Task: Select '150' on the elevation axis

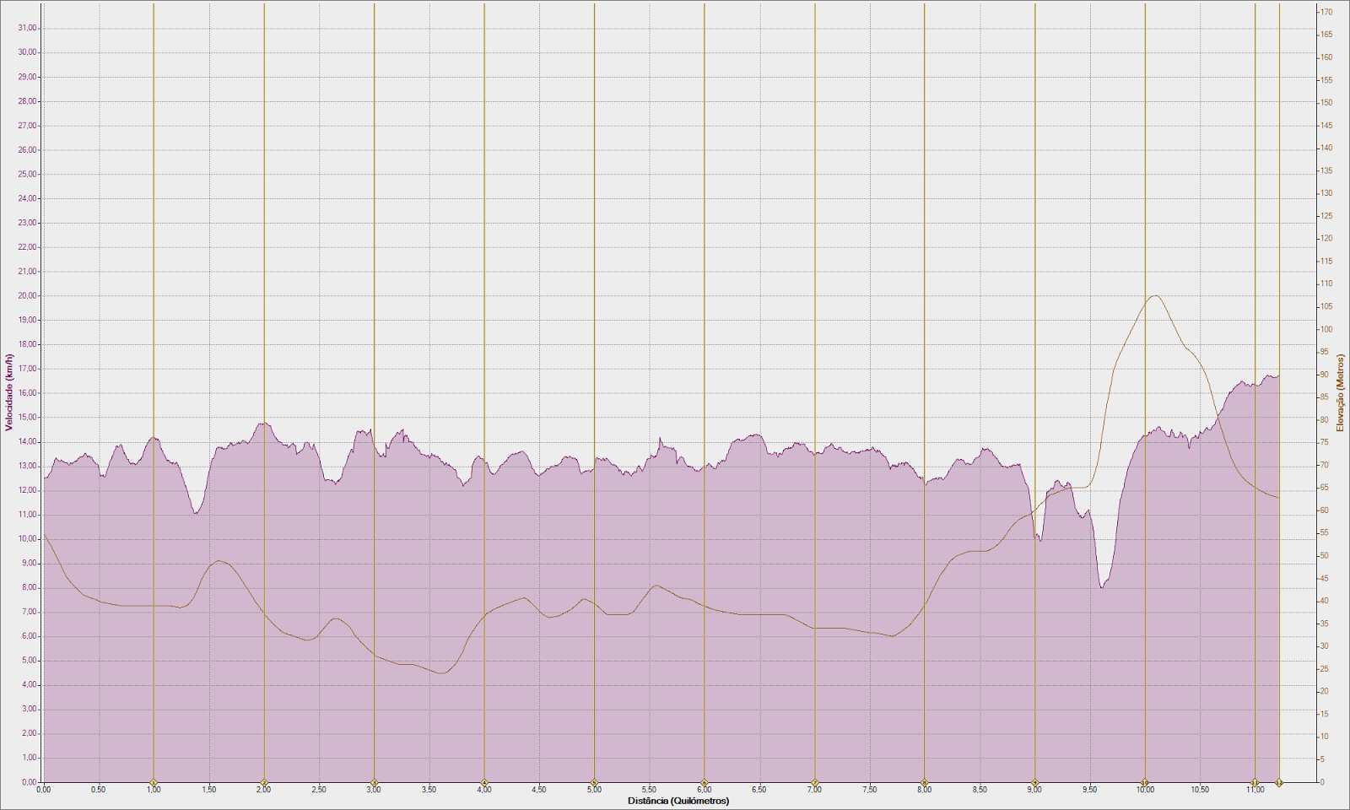Action: point(1326,103)
